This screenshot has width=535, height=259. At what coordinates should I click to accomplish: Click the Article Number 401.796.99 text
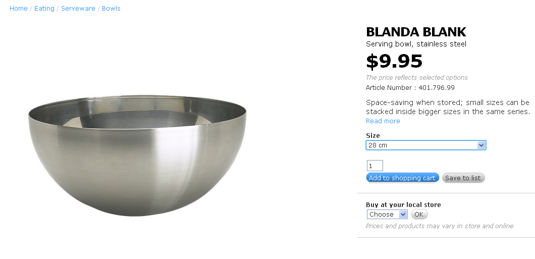coord(410,88)
